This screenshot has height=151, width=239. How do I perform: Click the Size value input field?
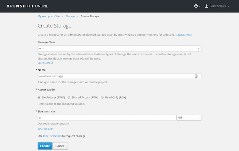[x=107, y=118]
